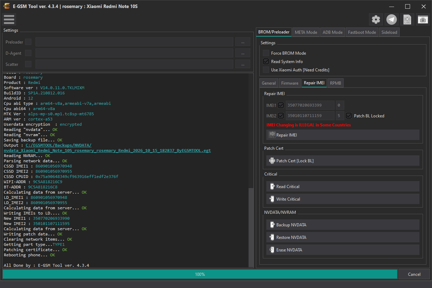Click the Software ver log line
The image size is (432, 288).
(44, 88)
